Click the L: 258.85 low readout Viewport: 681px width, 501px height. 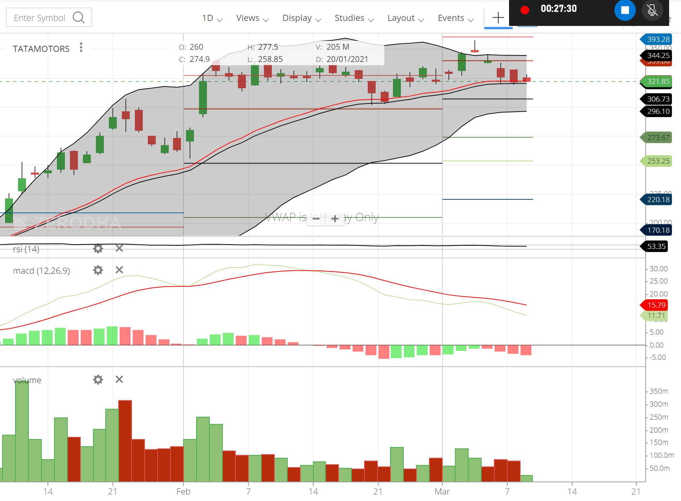(265, 59)
